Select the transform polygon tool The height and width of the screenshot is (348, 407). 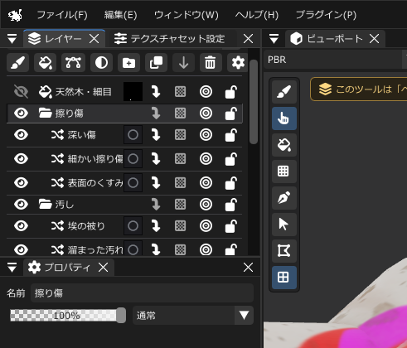284,251
